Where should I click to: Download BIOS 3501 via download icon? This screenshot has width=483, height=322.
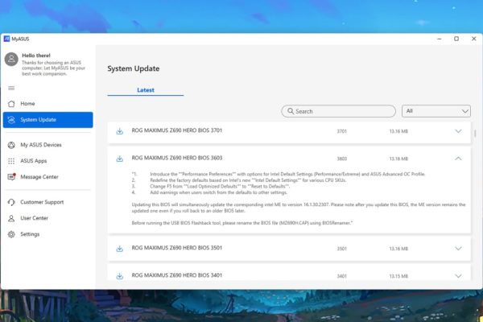[119, 249]
